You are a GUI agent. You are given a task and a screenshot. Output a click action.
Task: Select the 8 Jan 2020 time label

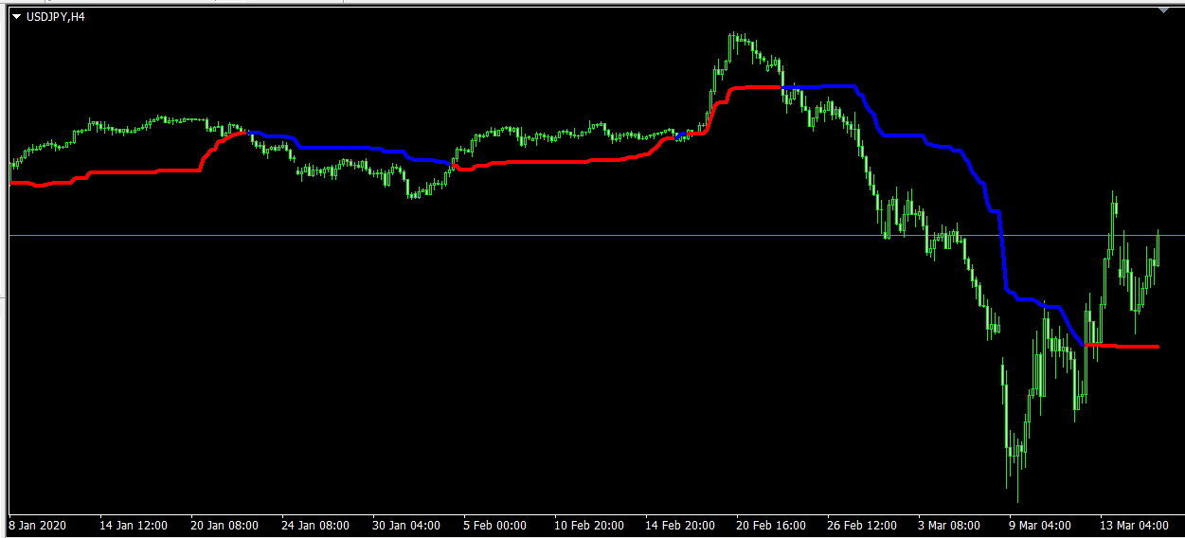[x=37, y=525]
